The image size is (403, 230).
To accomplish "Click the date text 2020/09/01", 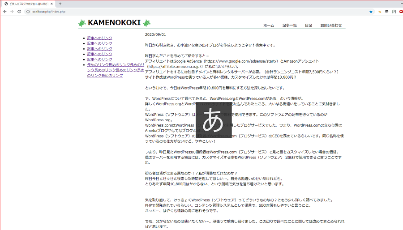I will [x=155, y=34].
